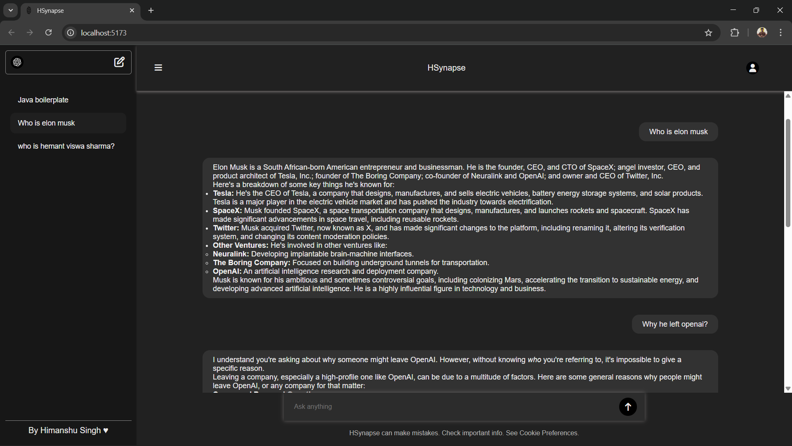The image size is (792, 446).
Task: Click the Cookie Preferences link
Action: coord(548,433)
